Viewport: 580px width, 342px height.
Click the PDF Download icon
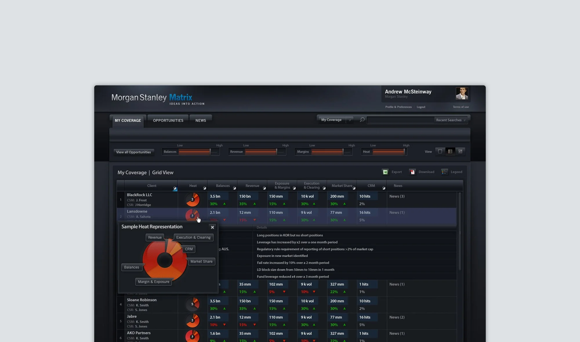coord(412,172)
